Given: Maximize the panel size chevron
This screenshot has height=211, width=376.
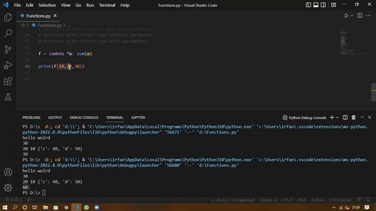Looking at the screenshot, I should [x=362, y=117].
